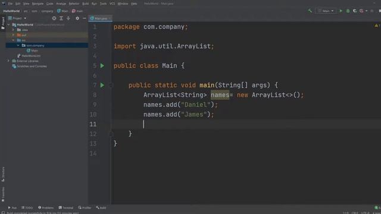Start debugging with the green bug icon
The width and height of the screenshot is (381, 214).
click(348, 11)
